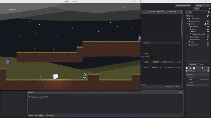
Task: Click the scene tree filter input field
Action: [x=199, y=12]
